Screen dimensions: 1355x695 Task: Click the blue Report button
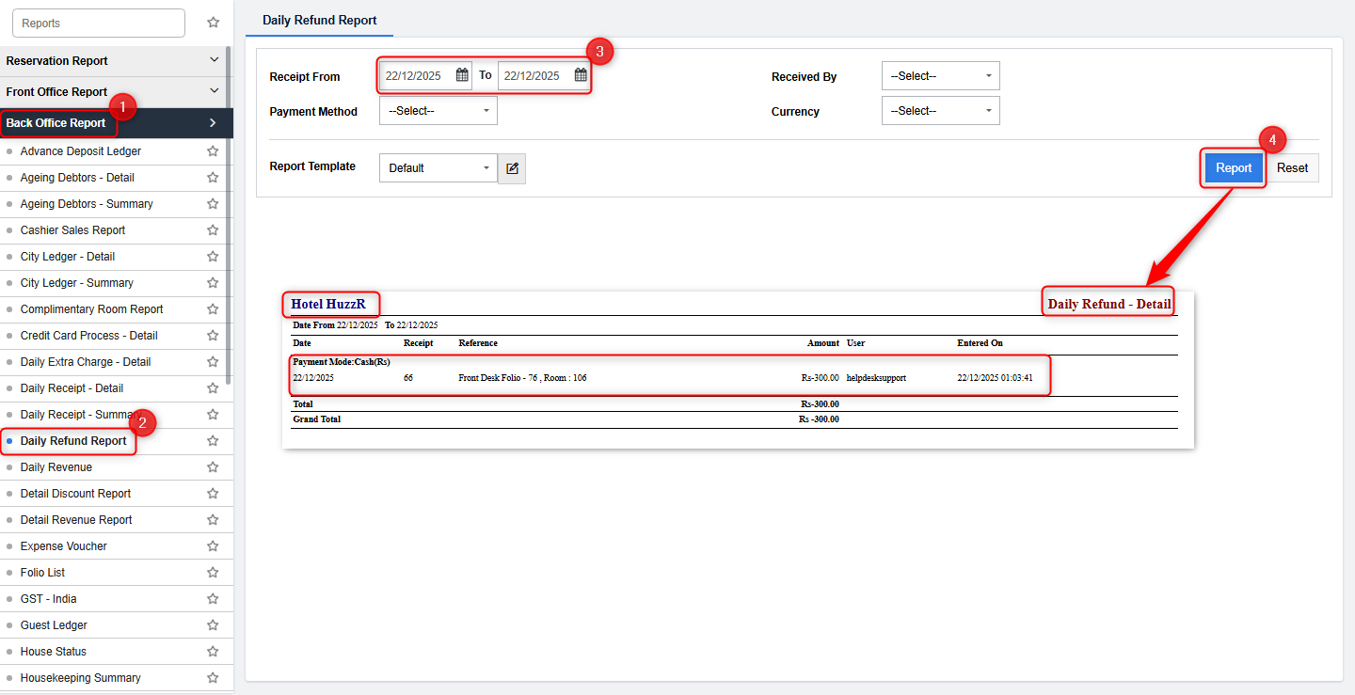[x=1234, y=167]
